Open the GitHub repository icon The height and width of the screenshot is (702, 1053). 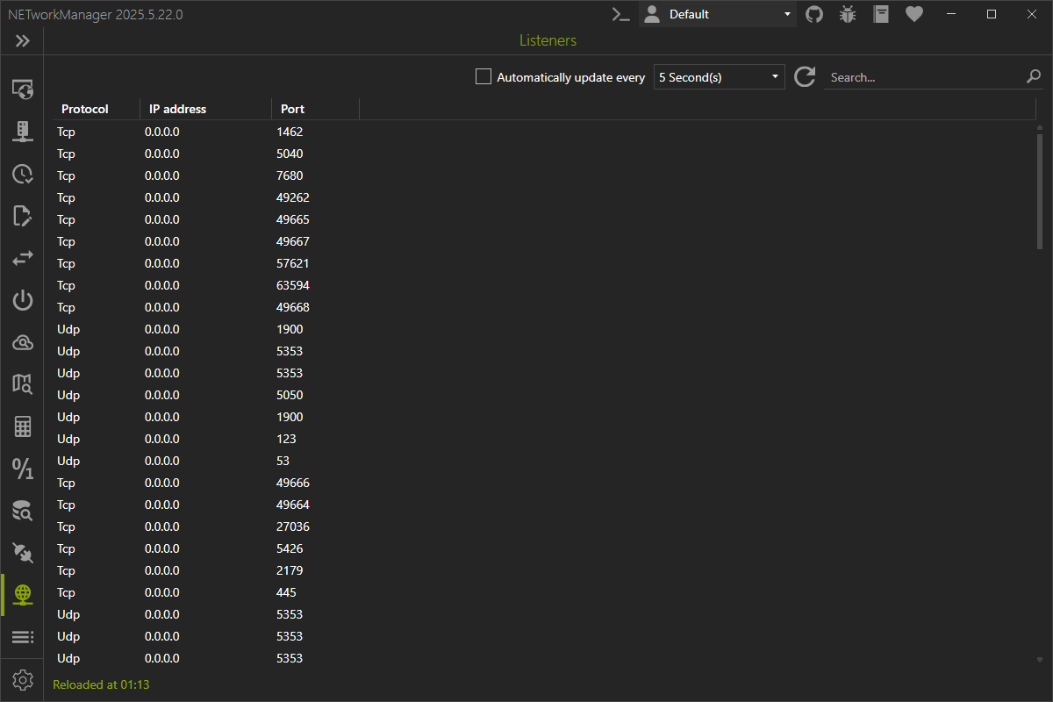pos(814,14)
